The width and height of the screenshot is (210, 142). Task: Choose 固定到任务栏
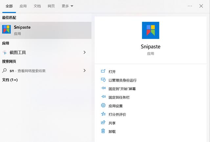click(119, 97)
